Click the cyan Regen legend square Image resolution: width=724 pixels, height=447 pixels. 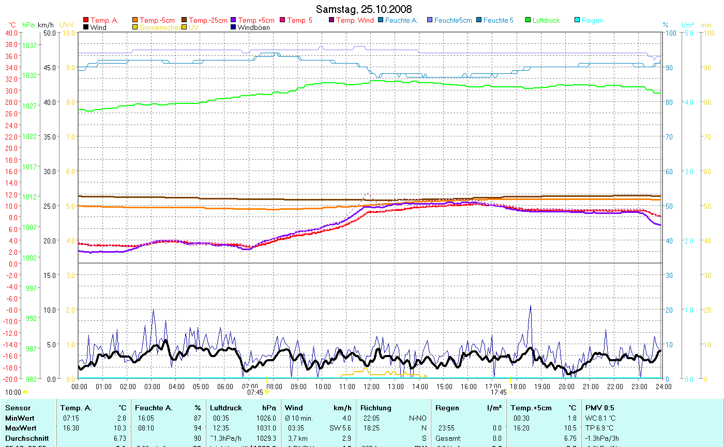(577, 20)
